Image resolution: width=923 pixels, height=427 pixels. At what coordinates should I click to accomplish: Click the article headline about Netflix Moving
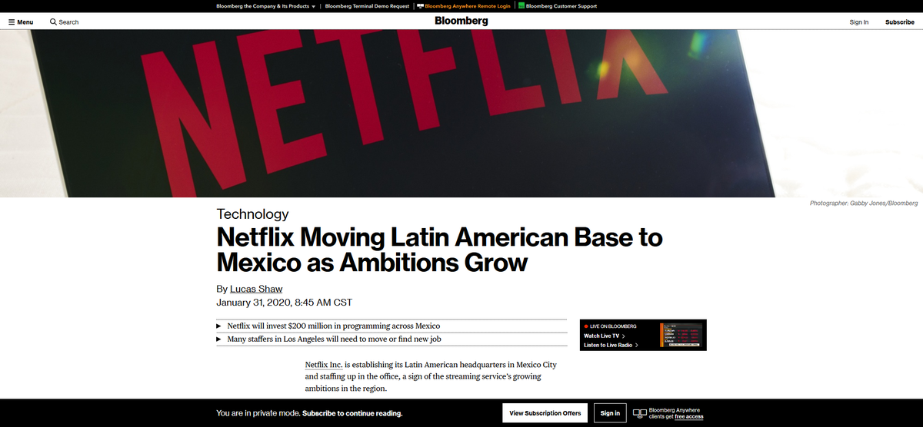[x=439, y=250]
